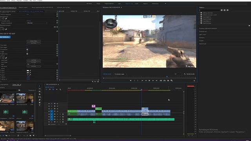The width and height of the screenshot is (251, 141).
Task: Go to Out point in Program monitor
Action: [x=156, y=81]
